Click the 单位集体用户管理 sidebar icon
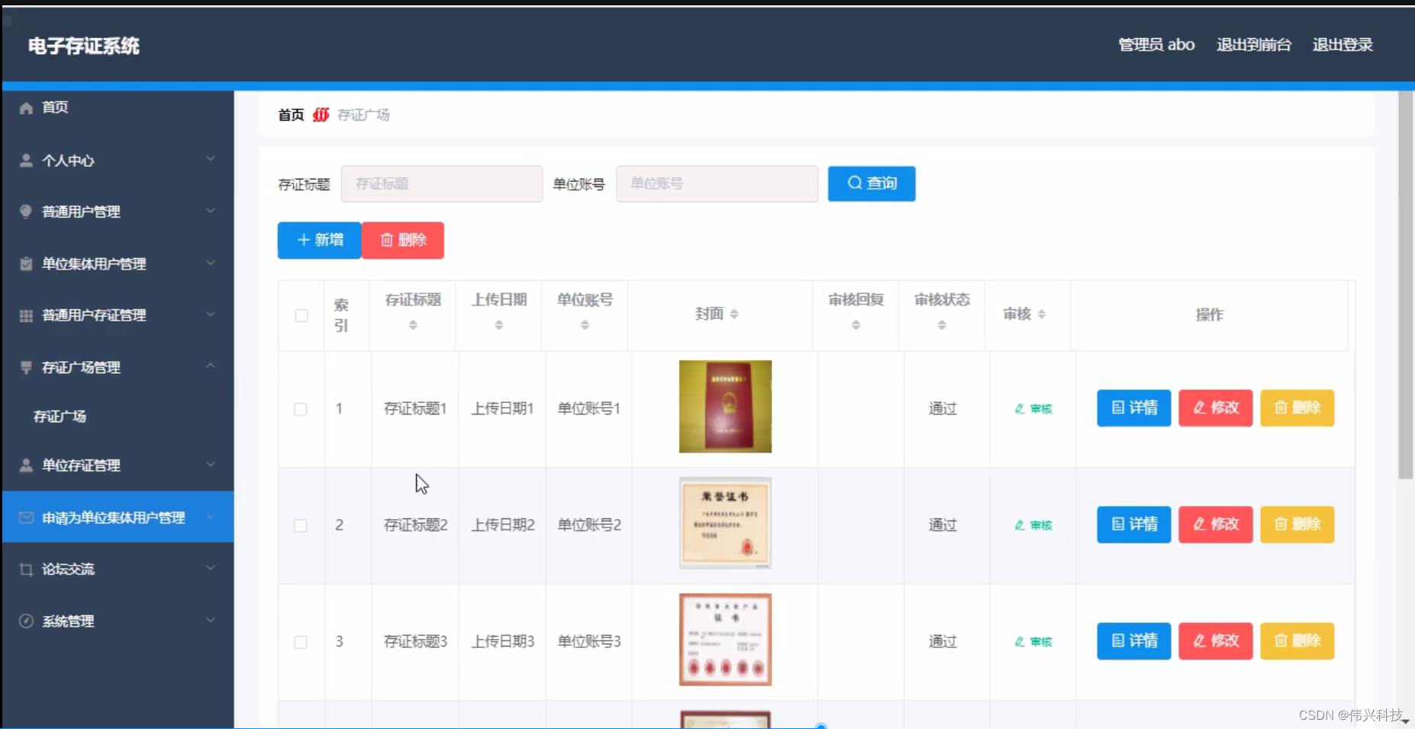Screen dimensions: 1415x729 (x=25, y=263)
